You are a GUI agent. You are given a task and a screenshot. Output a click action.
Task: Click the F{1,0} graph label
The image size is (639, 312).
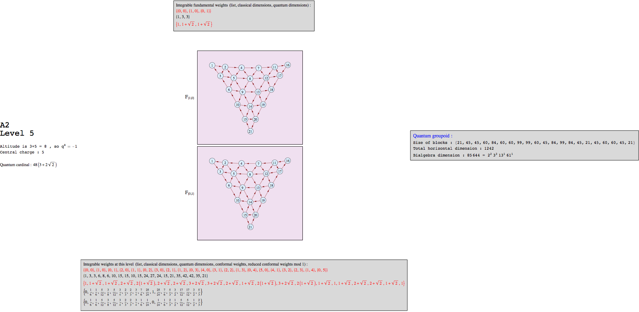coord(190,97)
